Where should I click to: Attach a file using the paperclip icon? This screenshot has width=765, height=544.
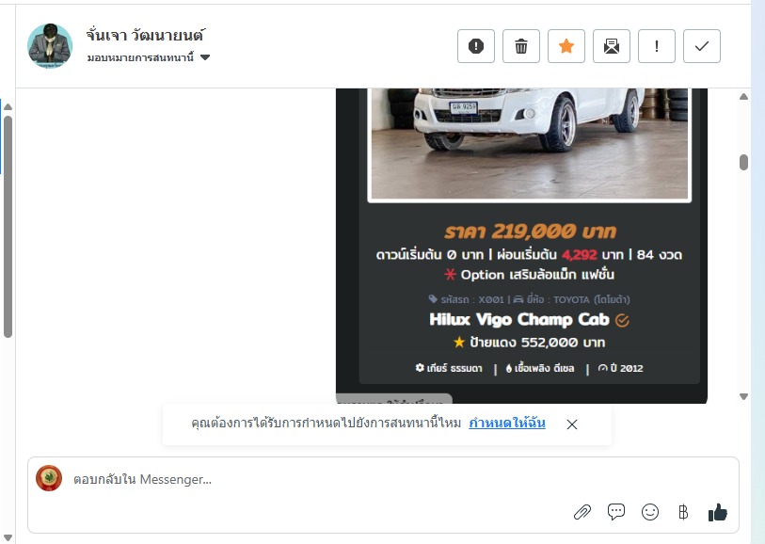point(582,512)
